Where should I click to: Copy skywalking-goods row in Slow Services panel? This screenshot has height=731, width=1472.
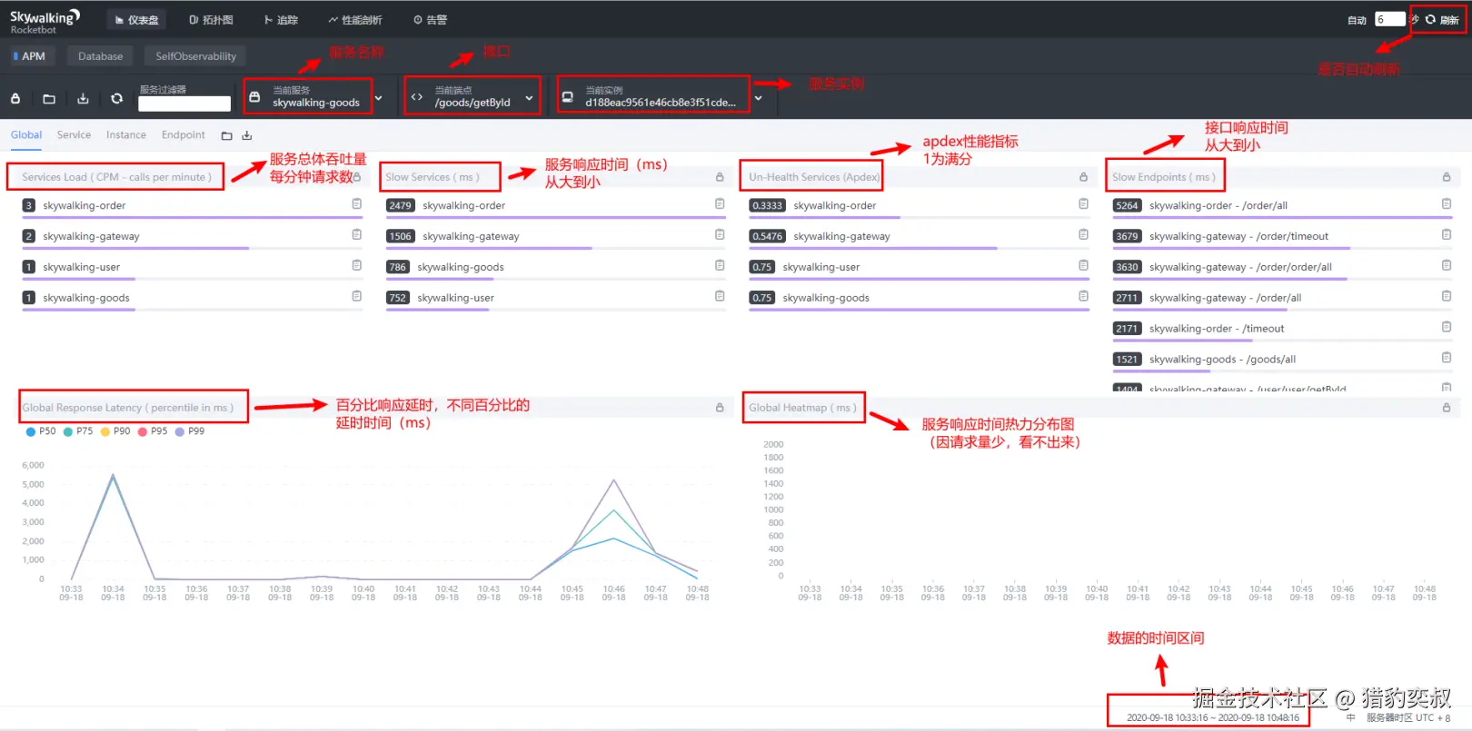pyautogui.click(x=720, y=266)
